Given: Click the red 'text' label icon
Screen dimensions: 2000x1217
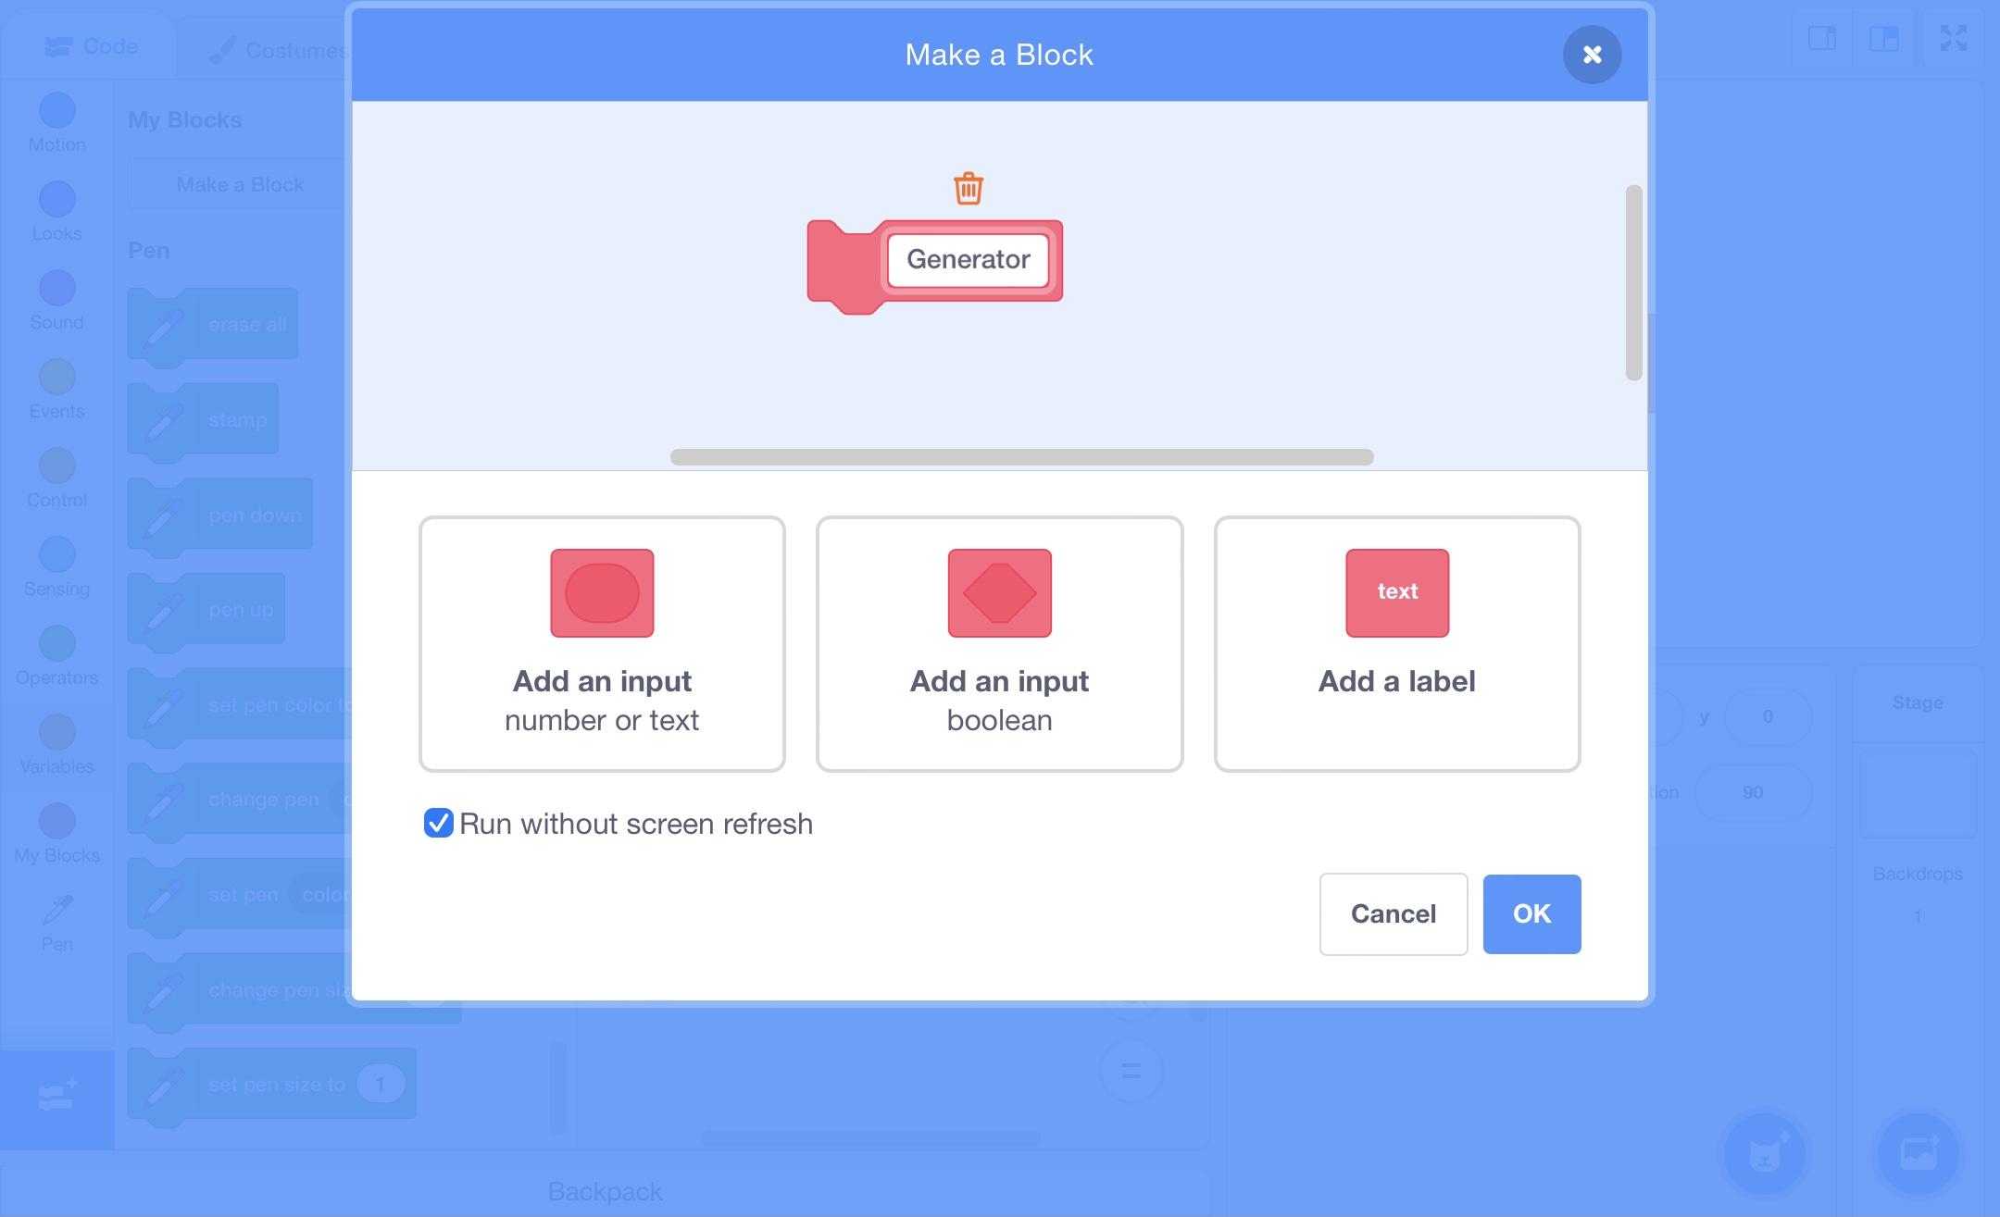Looking at the screenshot, I should [x=1396, y=593].
